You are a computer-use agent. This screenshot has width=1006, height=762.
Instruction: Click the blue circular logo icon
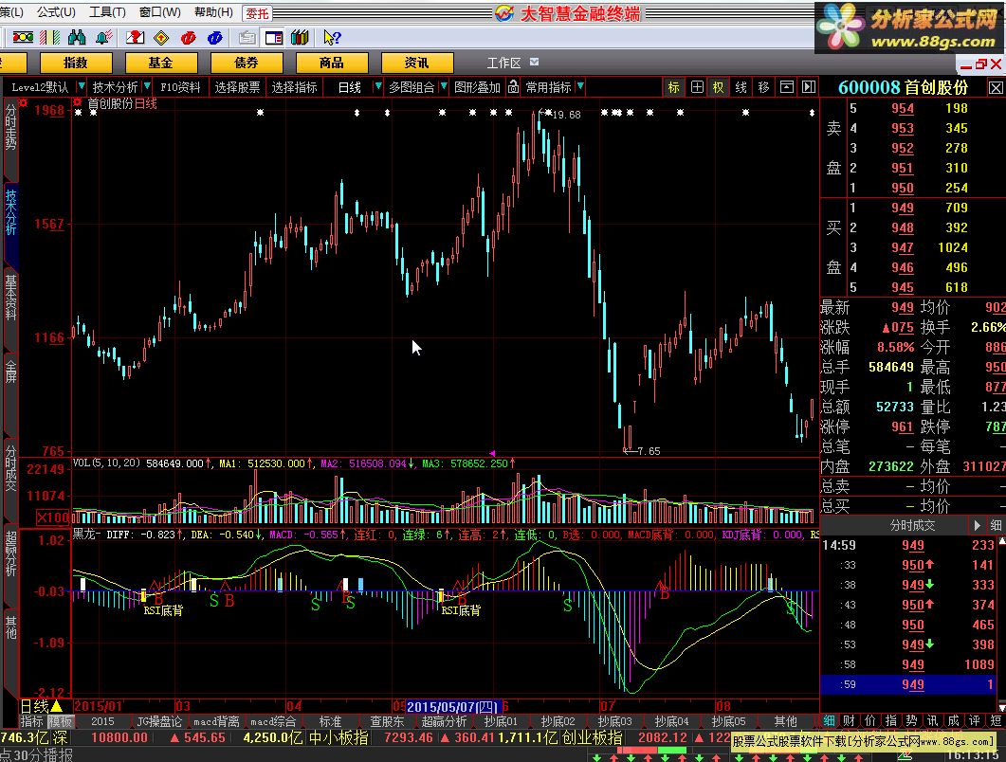[215, 38]
